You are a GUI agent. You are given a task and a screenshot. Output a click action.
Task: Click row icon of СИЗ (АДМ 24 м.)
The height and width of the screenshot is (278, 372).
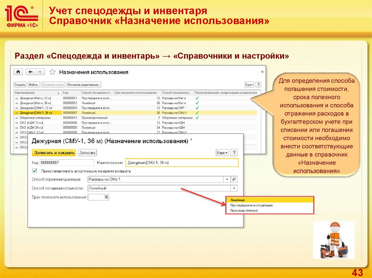click(17, 128)
